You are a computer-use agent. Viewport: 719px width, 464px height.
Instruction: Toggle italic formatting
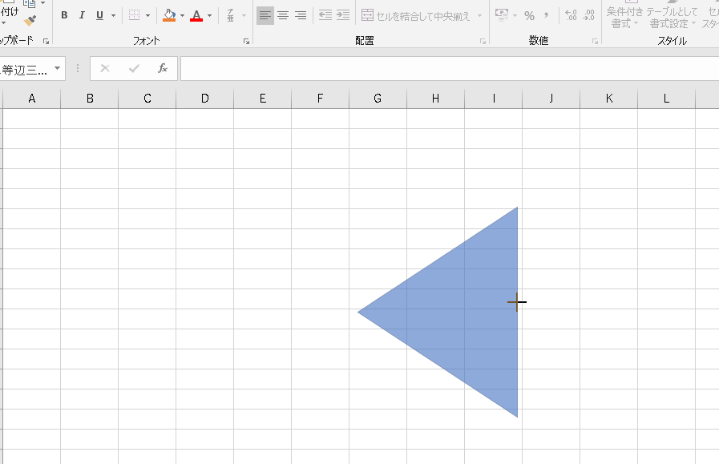coord(82,15)
